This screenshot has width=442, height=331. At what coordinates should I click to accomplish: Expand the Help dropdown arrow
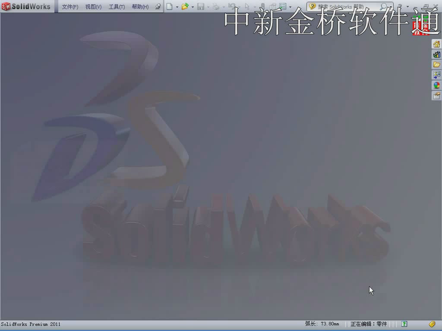coord(407,7)
